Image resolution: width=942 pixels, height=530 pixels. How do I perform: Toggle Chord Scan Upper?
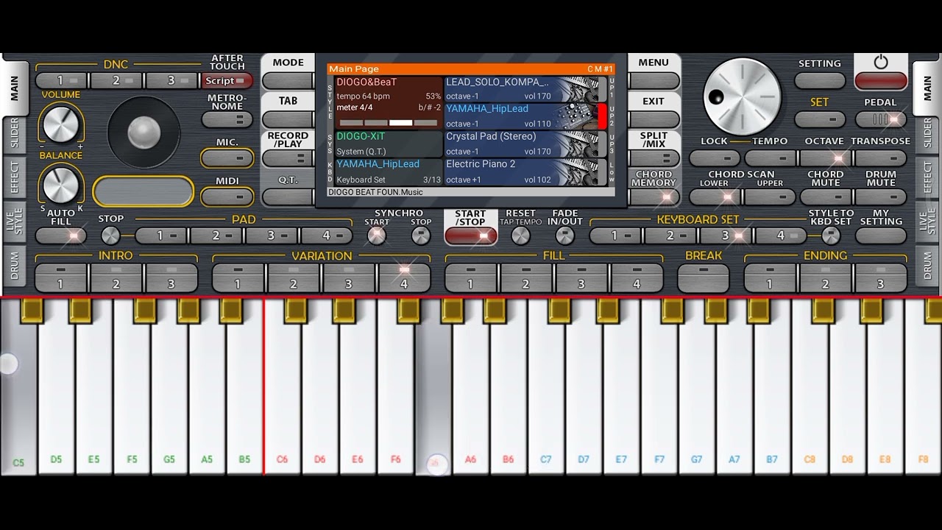tap(770, 197)
